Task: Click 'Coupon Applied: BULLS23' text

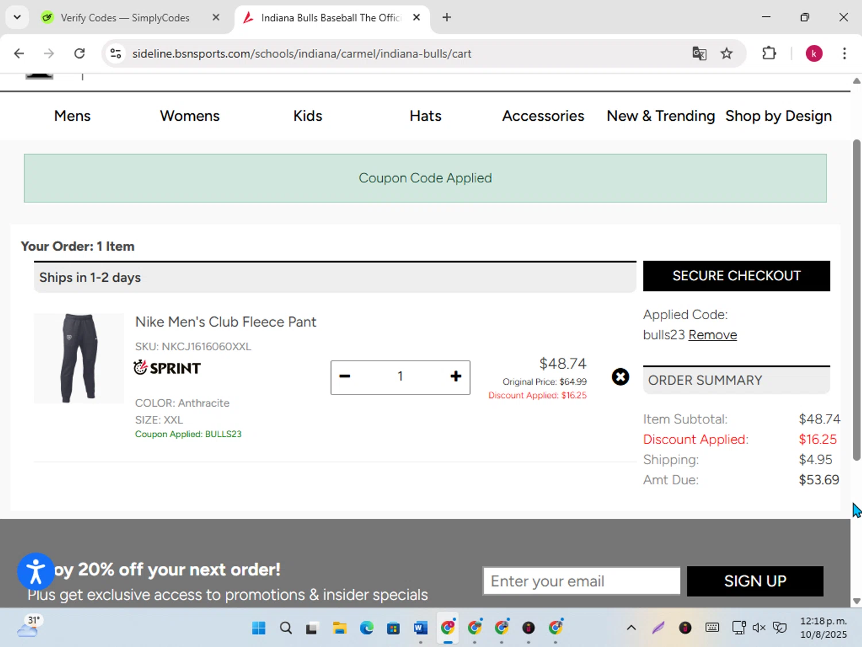Action: [188, 434]
